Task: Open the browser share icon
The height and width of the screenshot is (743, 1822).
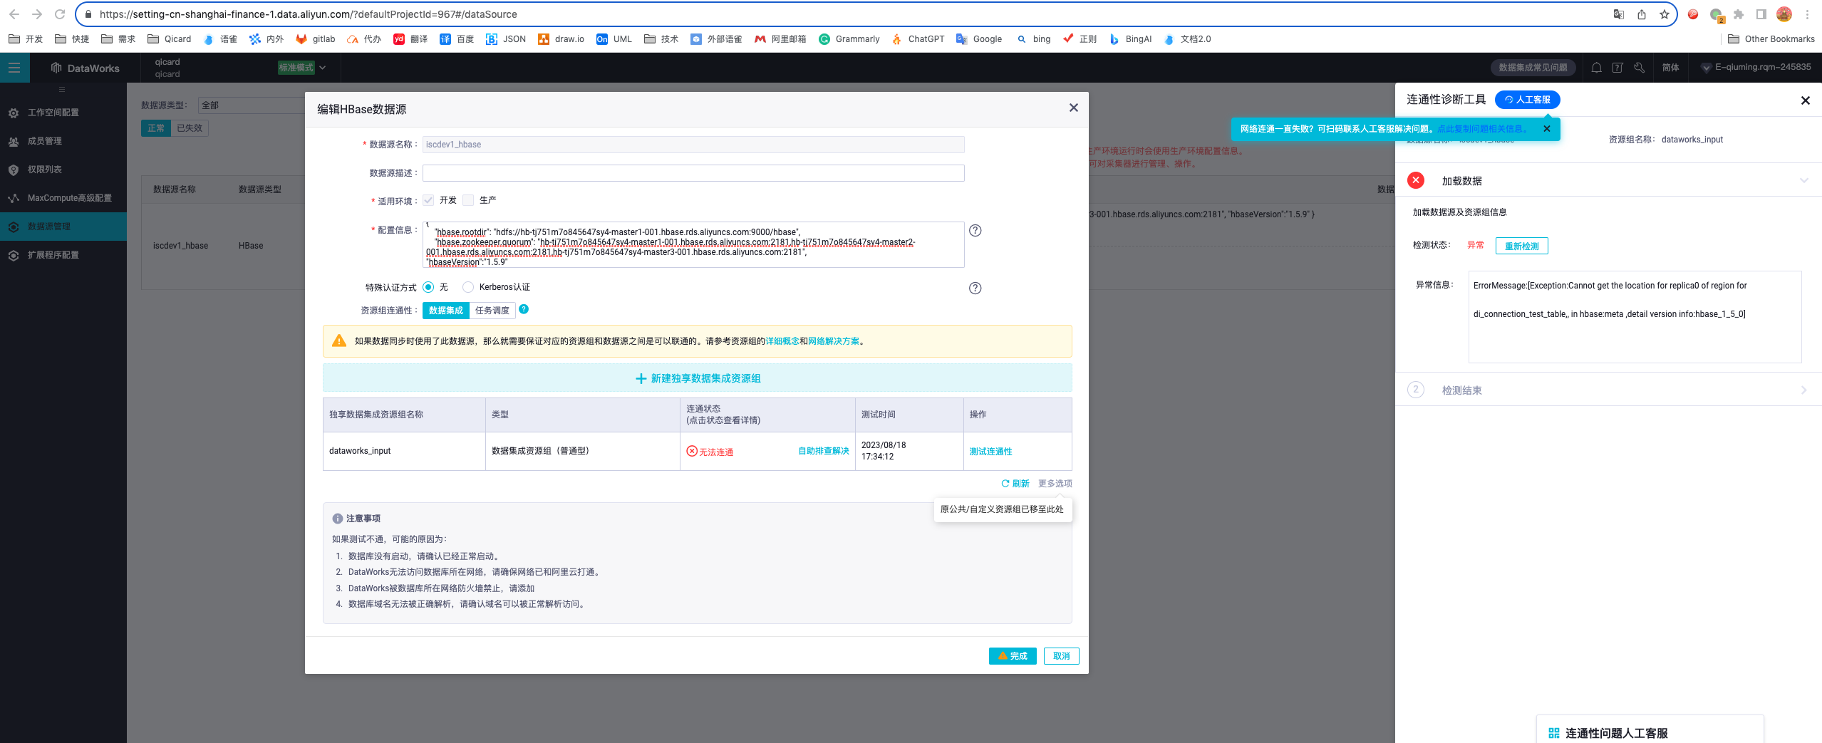Action: point(1641,14)
